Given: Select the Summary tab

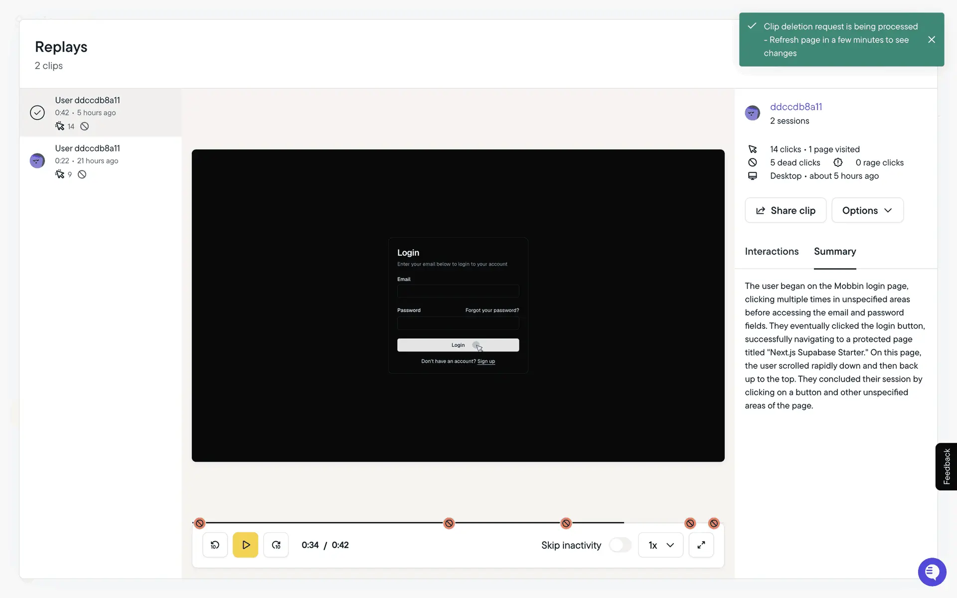Looking at the screenshot, I should click(834, 252).
